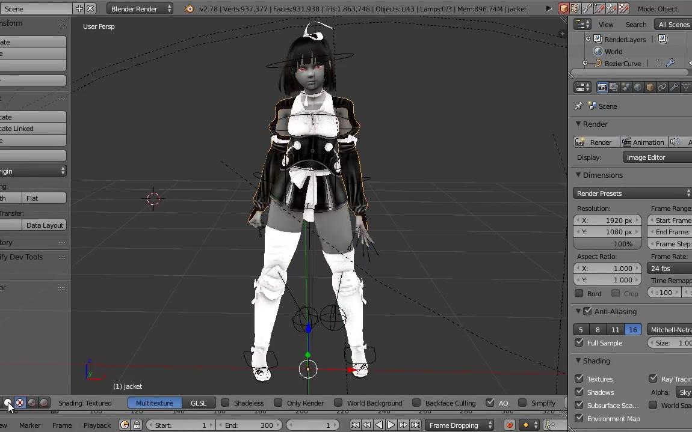Enable the Only Render checkbox
Viewport: 692px width, 432px height.
(x=278, y=403)
